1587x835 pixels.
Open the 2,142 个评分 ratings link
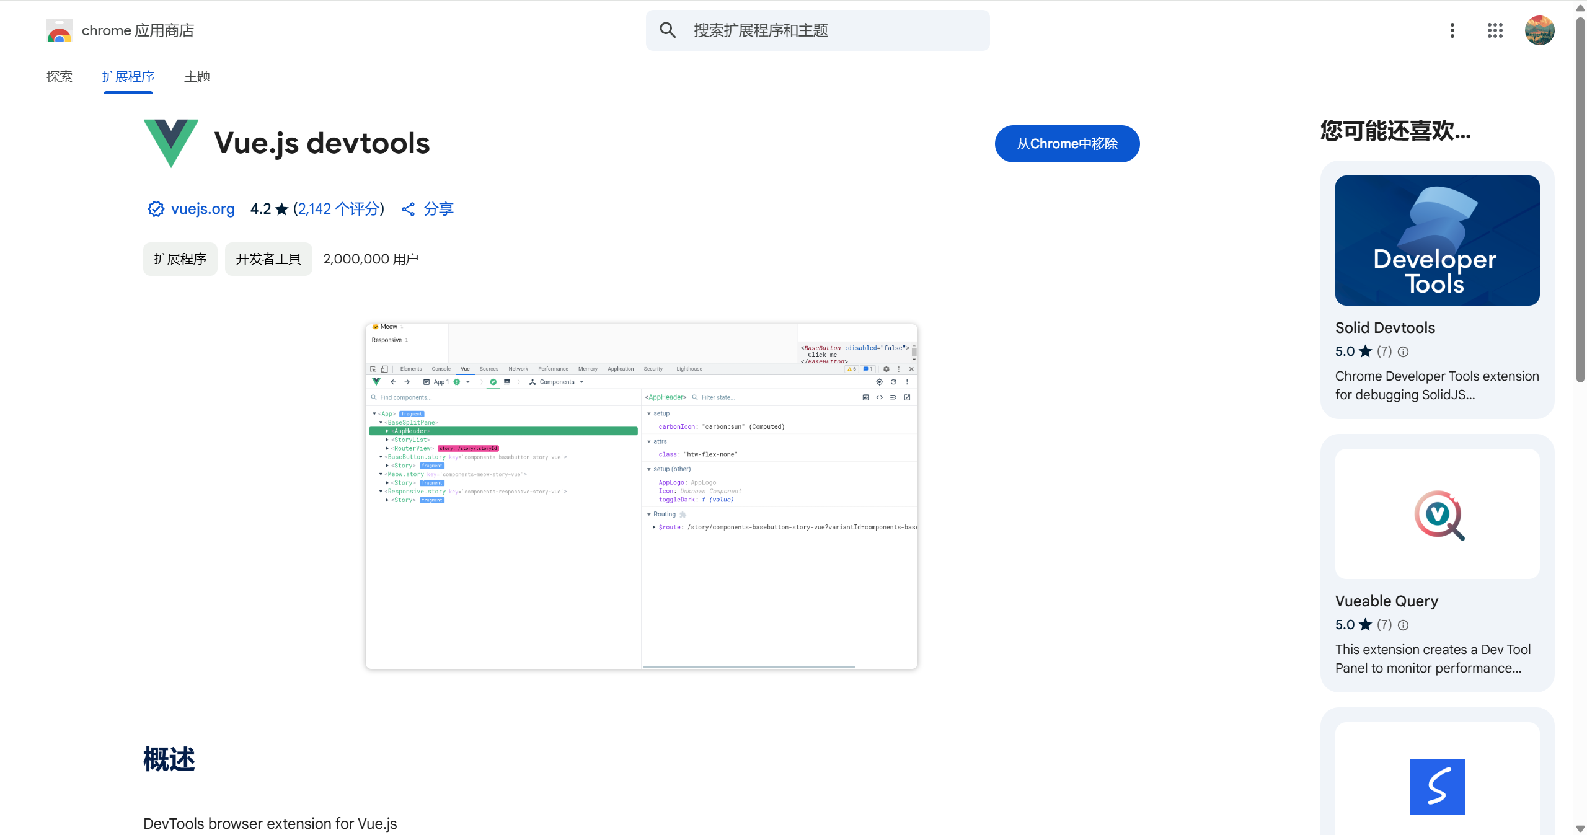point(338,209)
